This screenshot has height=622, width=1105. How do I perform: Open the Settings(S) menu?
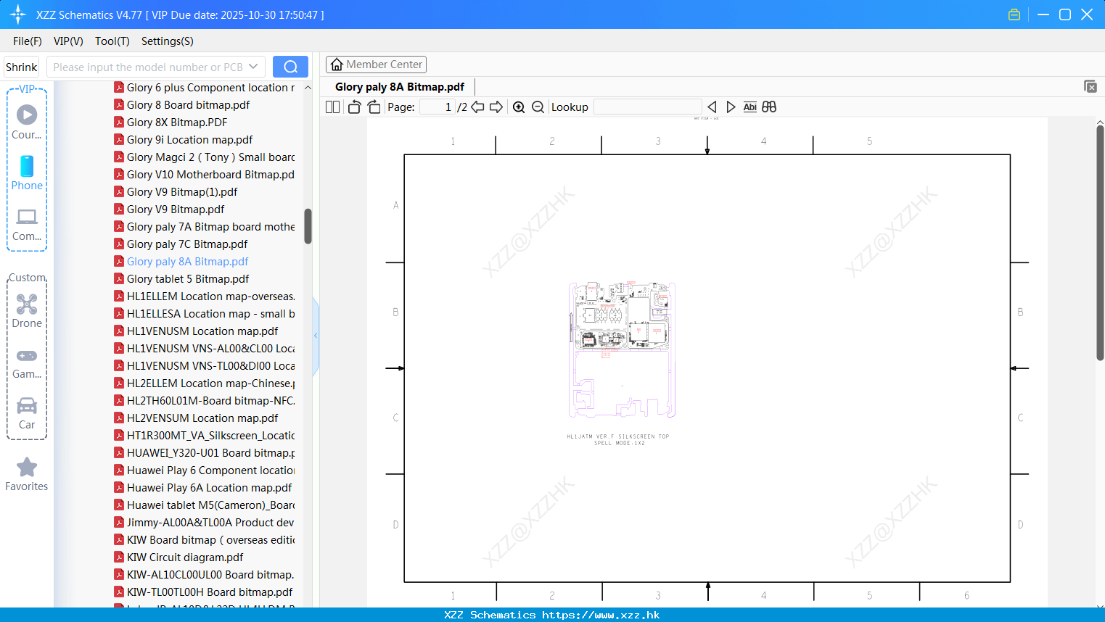coord(168,41)
